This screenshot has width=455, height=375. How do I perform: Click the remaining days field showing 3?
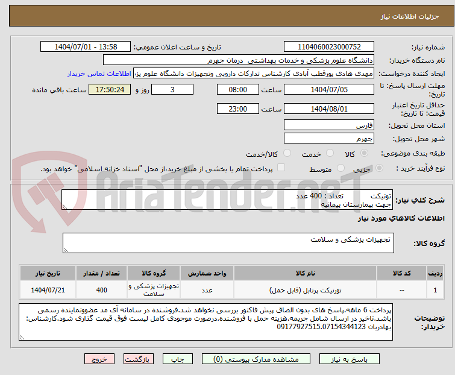[172, 89]
